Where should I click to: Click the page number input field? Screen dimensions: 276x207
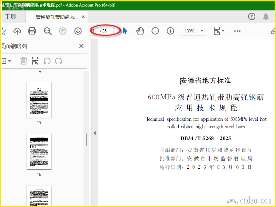coord(95,31)
